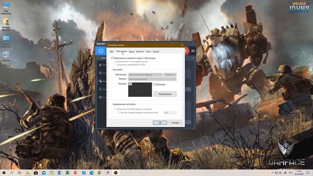The image size is (313, 176).
Task: Pick the webcam position in preview box
Action: click(140, 89)
